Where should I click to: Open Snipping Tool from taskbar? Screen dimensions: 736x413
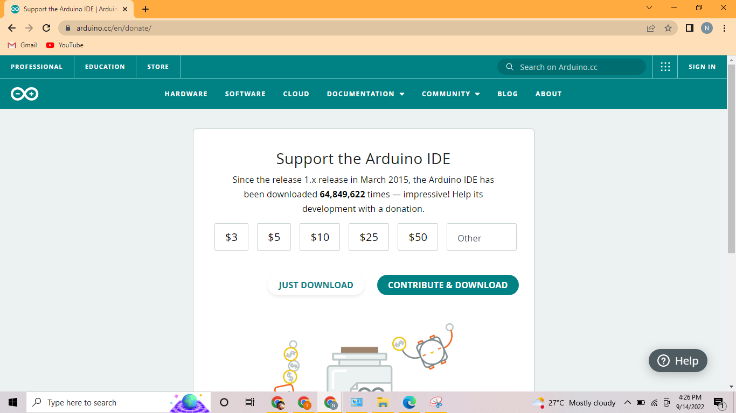tap(436, 402)
